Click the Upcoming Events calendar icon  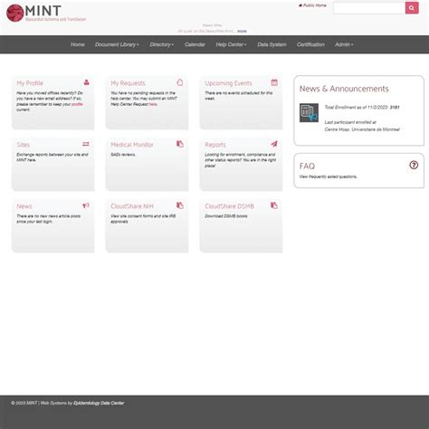[x=274, y=82]
